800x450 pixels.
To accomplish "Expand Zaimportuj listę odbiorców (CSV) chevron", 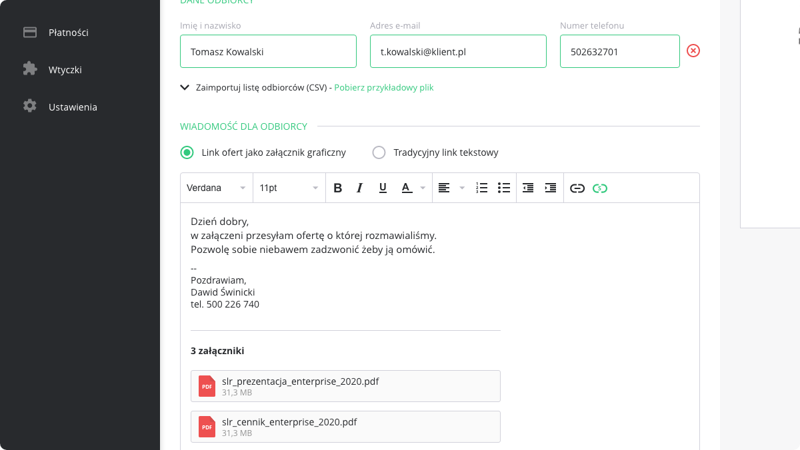I will point(185,87).
